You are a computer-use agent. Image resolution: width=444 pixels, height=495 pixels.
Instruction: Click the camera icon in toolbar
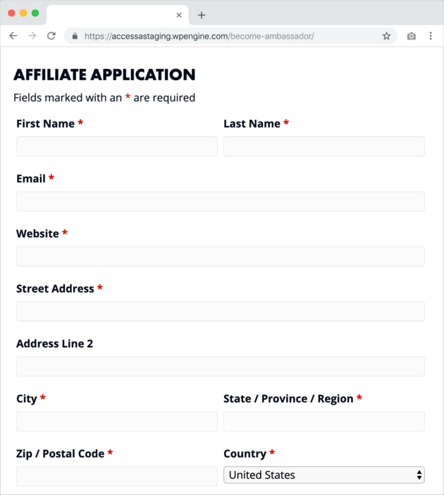click(412, 36)
